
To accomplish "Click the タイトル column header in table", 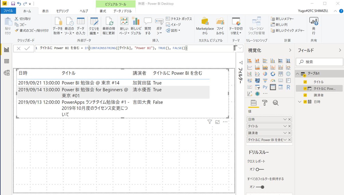I will click(69, 73).
